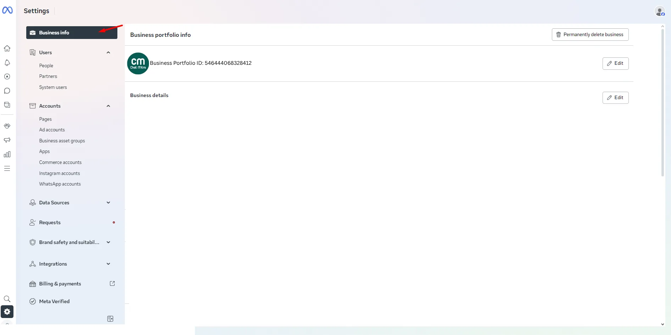Edit the Business Portfolio ID row
The width and height of the screenshot is (671, 335).
tap(616, 63)
